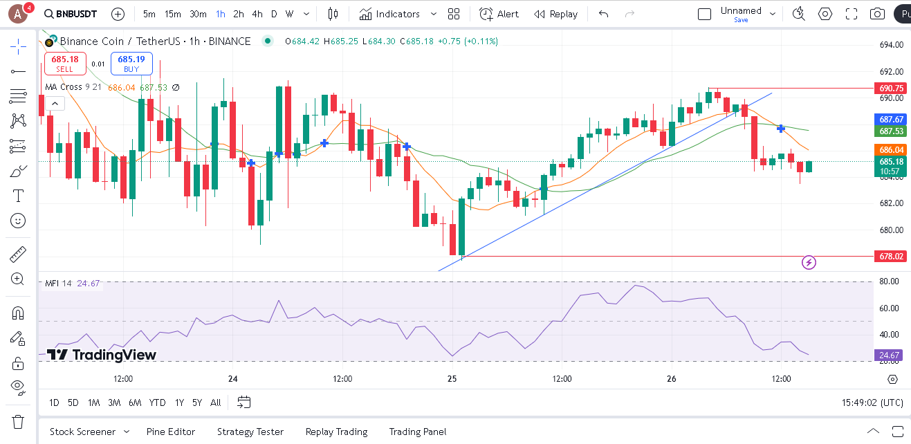Screen dimensions: 911x444
Task: Toggle lock all drawing tools
Action: (18, 363)
